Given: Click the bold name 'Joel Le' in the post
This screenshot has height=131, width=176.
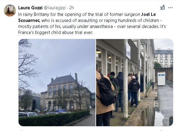Looking at the screenshot, I should [148, 14].
